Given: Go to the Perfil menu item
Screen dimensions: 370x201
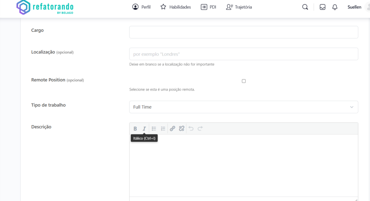Looking at the screenshot, I should 141,7.
